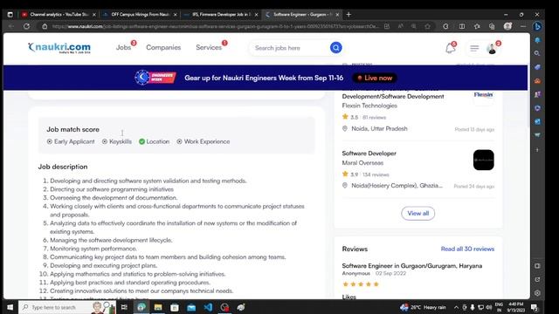The width and height of the screenshot is (559, 314).
Task: Show hidden system tray icons
Action: 456,307
